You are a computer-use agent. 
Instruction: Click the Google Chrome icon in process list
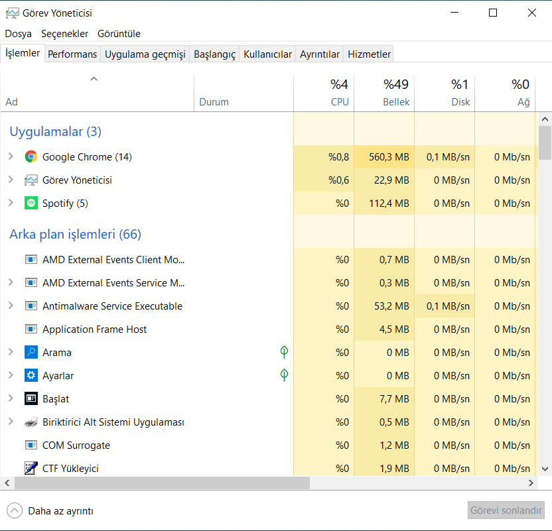point(31,157)
